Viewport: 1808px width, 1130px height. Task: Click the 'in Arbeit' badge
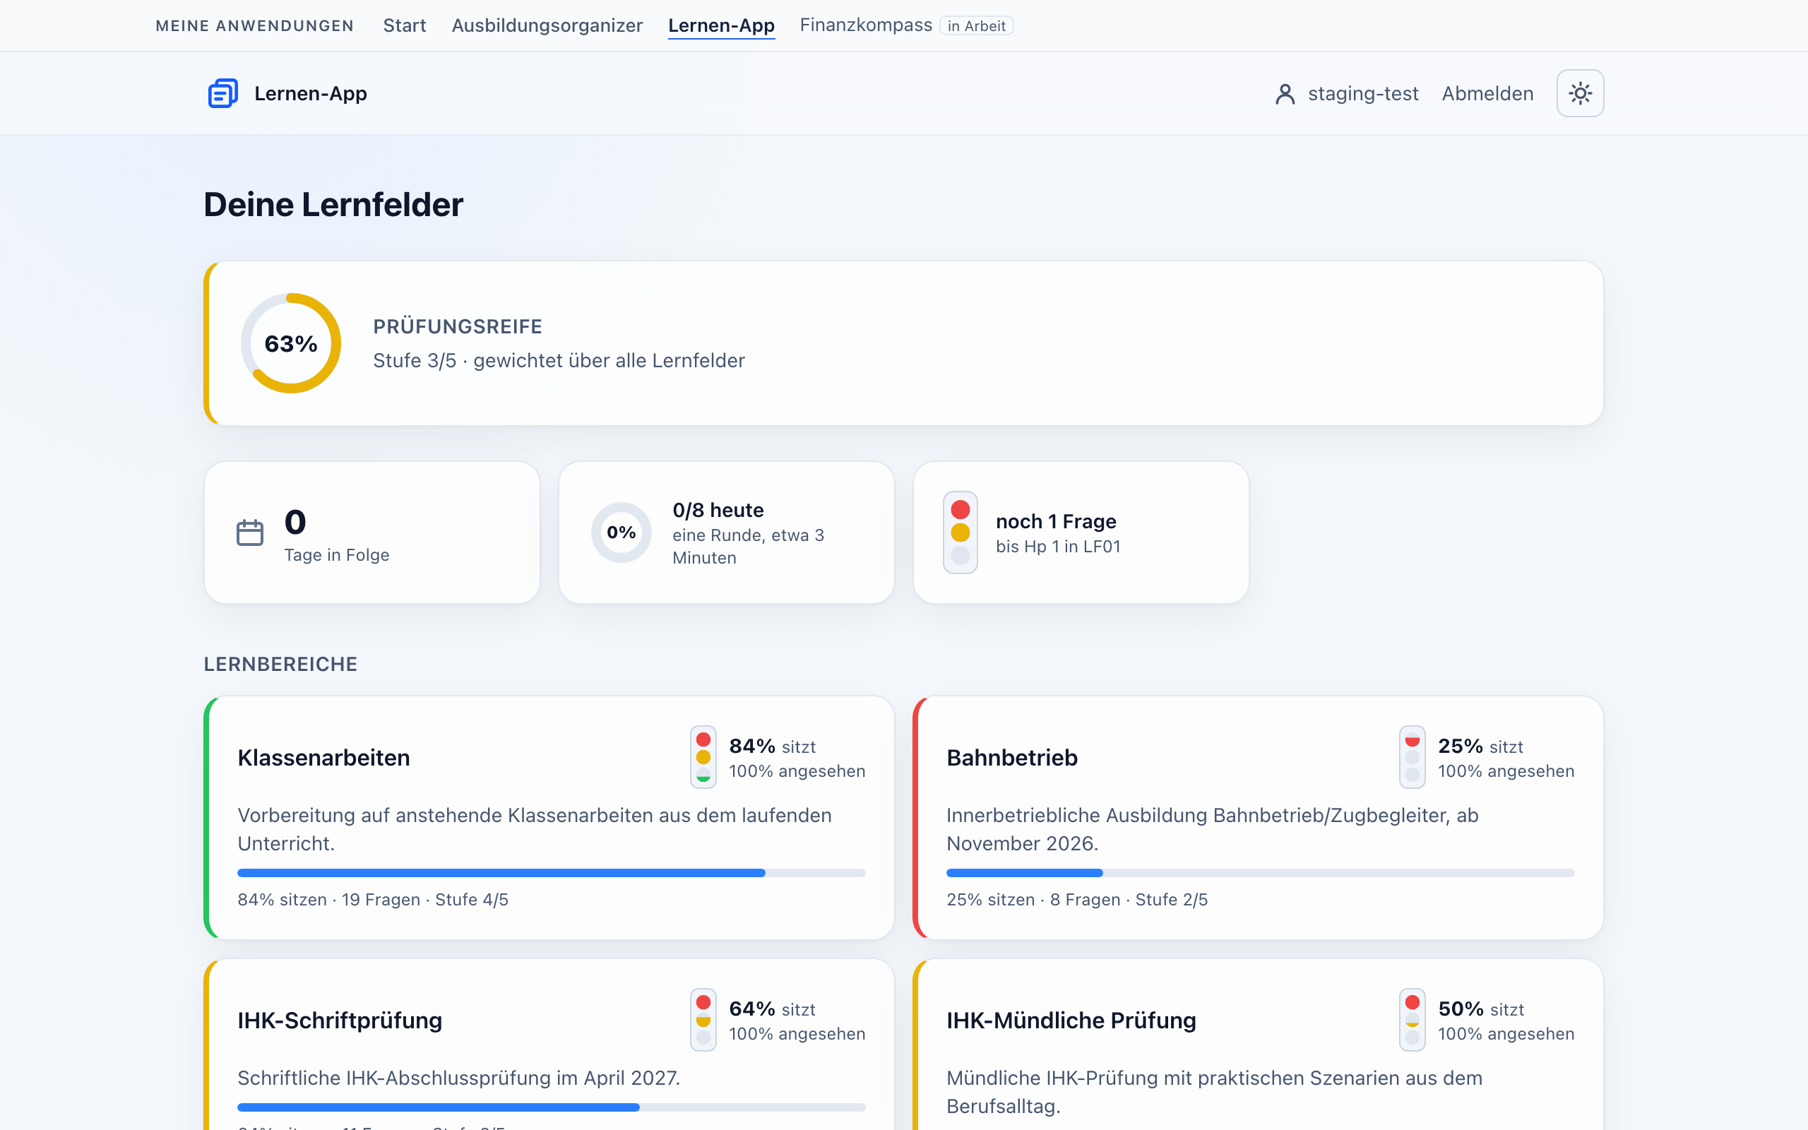tap(977, 26)
